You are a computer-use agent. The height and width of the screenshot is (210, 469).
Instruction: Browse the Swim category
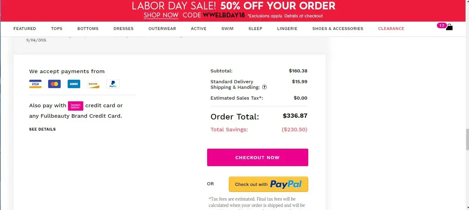tap(227, 29)
